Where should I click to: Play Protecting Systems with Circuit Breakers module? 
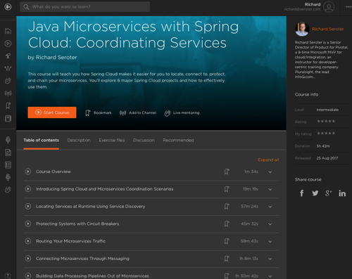pos(28,223)
